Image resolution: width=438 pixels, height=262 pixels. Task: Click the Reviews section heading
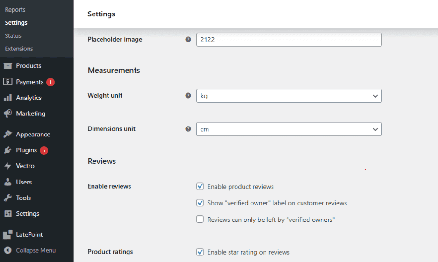(102, 161)
